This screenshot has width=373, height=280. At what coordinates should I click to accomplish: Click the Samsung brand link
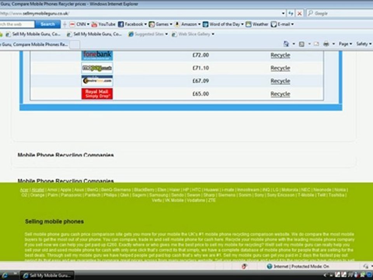[159, 195]
